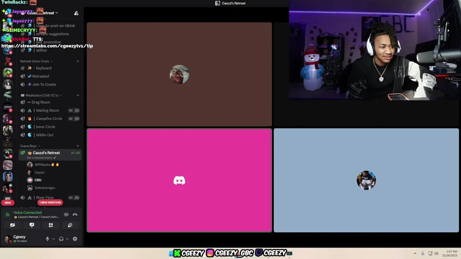
Task: Join the River Flow voice channel
Action: [x=50, y=197]
